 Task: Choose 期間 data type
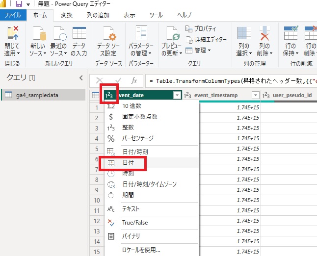(152, 195)
